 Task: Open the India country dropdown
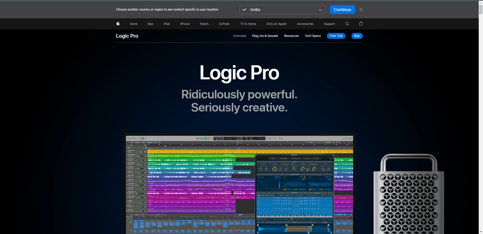pos(283,10)
